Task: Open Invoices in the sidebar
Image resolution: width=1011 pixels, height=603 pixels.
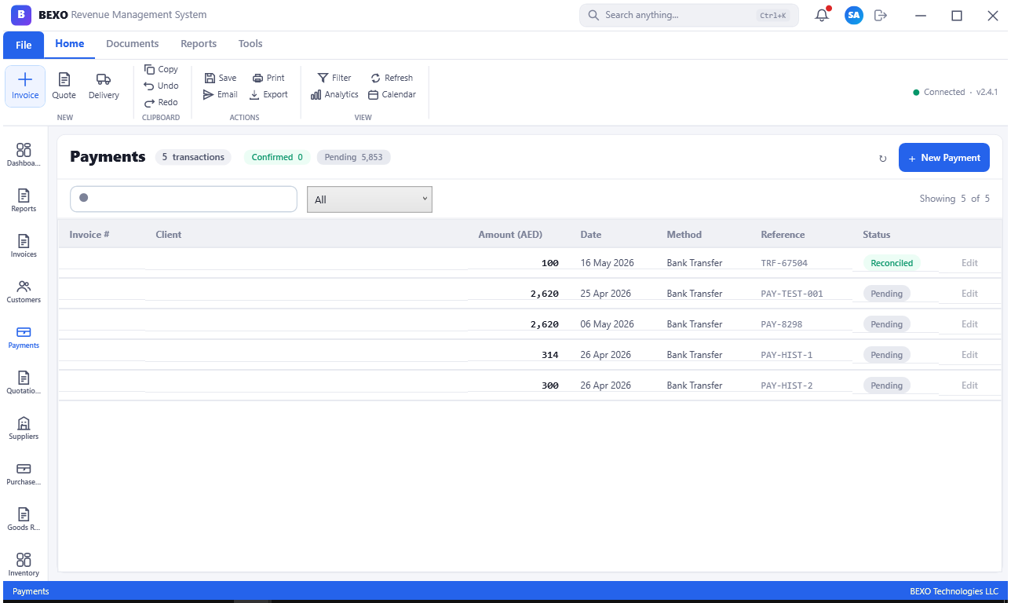Action: pos(24,246)
